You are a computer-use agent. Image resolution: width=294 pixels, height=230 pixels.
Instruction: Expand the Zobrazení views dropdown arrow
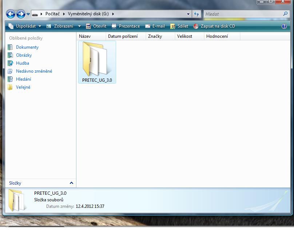[x=79, y=26]
